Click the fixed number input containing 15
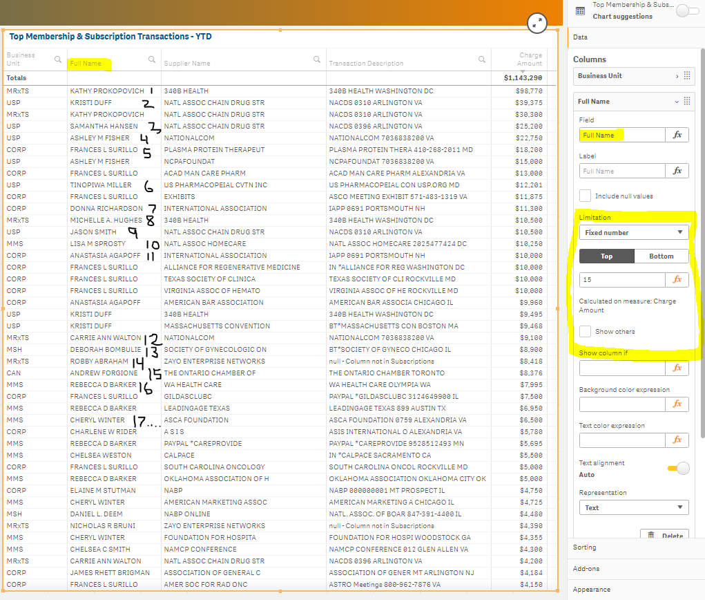The width and height of the screenshot is (705, 600). click(x=621, y=279)
